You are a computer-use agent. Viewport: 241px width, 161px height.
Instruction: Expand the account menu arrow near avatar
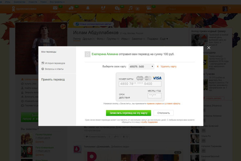point(230,8)
